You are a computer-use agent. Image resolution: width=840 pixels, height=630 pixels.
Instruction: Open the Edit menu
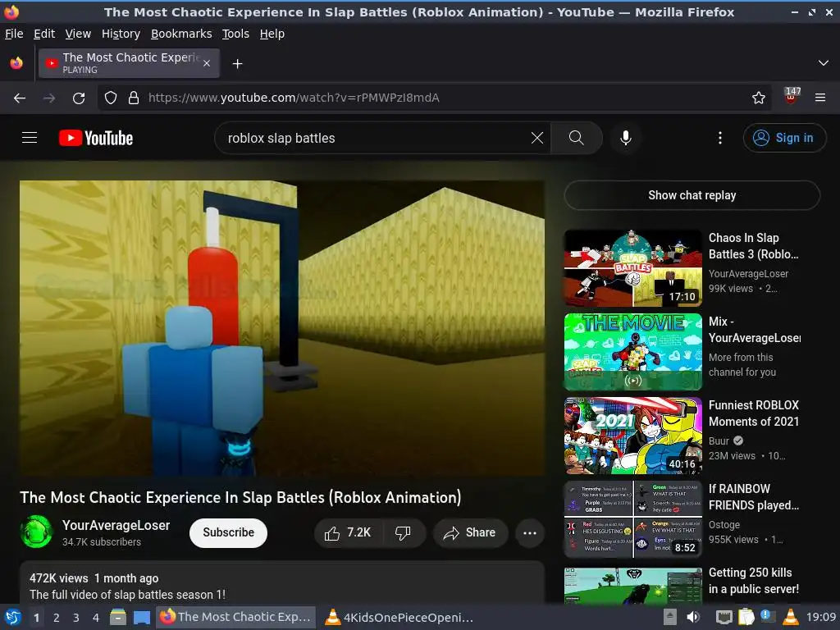tap(44, 34)
